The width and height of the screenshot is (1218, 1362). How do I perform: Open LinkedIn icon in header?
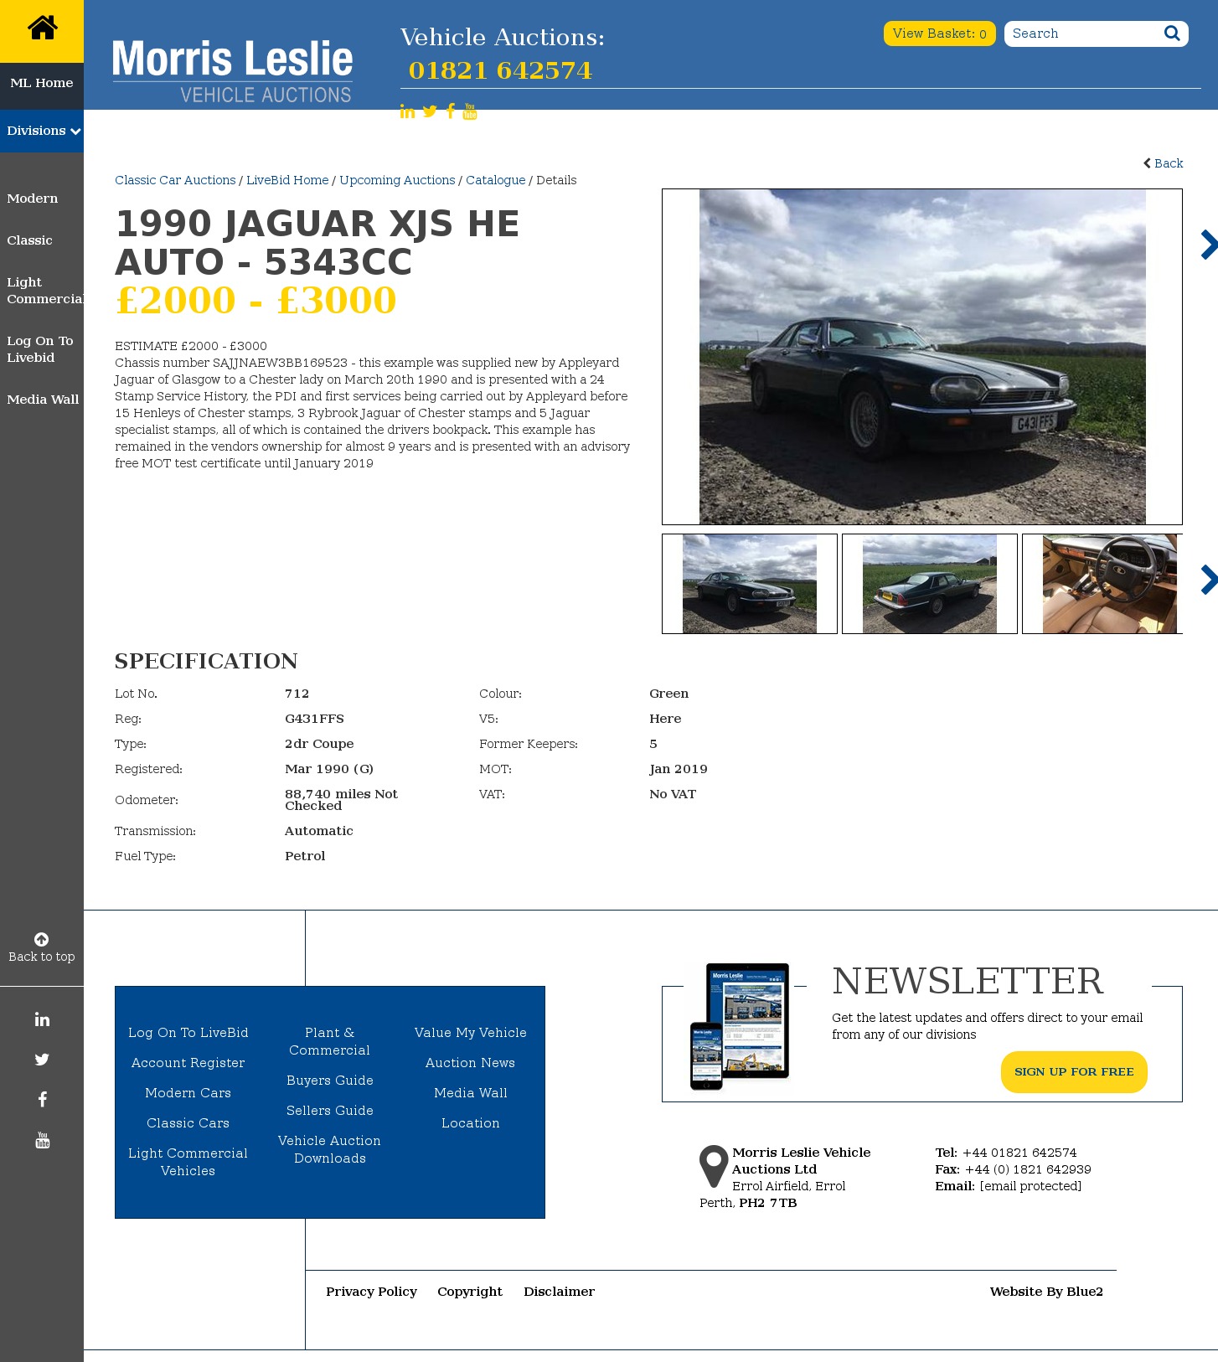407,111
